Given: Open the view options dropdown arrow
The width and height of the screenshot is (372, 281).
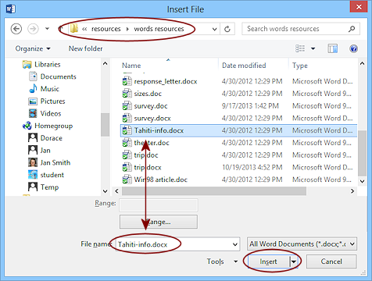Looking at the screenshot, I should click(x=313, y=48).
